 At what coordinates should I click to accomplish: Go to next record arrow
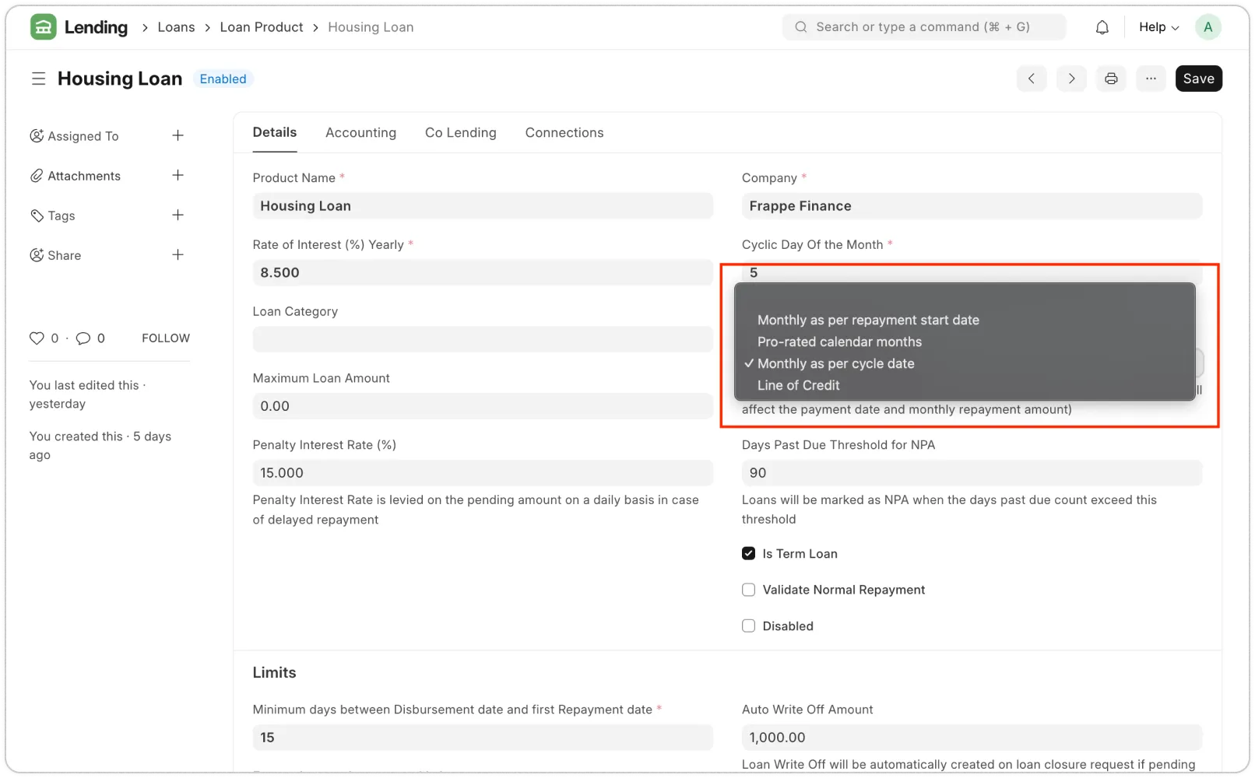click(x=1071, y=79)
